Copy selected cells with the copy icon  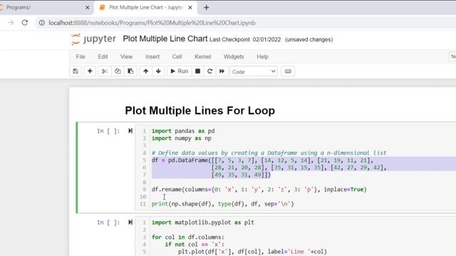118,71
